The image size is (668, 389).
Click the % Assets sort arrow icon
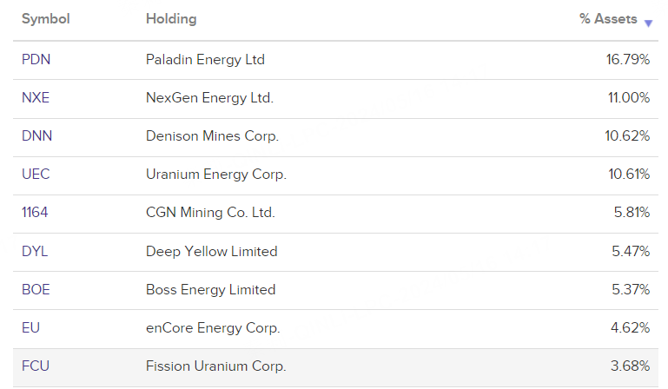(648, 23)
